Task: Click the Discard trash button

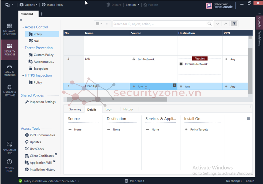Action: [114, 5]
